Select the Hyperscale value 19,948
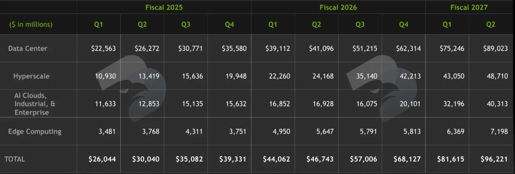The height and width of the screenshot is (174, 515). 237,77
